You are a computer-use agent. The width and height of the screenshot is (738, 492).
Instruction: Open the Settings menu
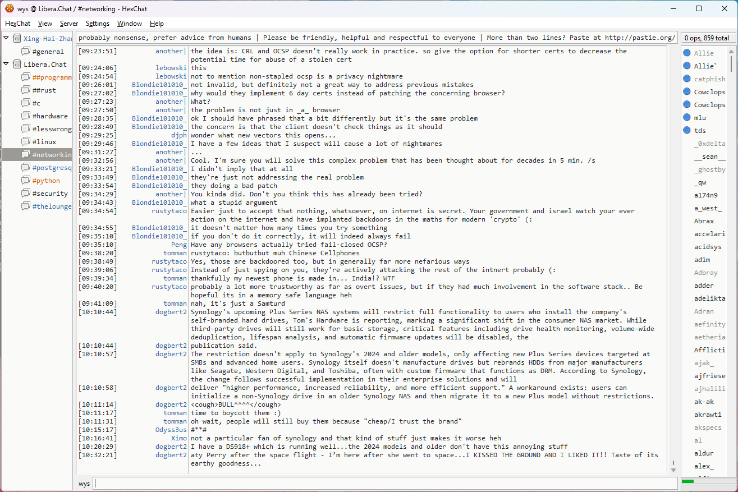[x=98, y=24]
